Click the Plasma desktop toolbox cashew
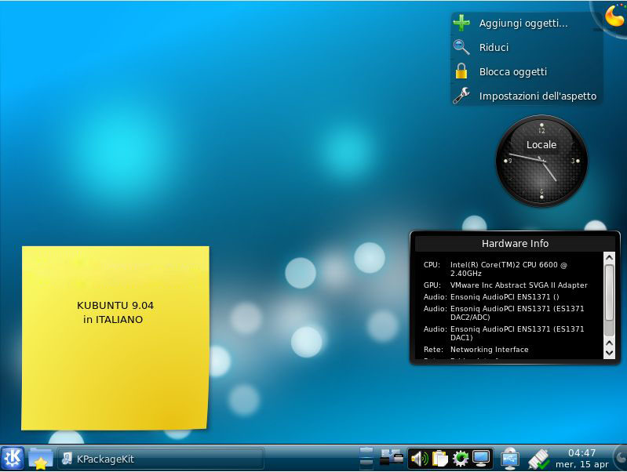 (x=614, y=15)
